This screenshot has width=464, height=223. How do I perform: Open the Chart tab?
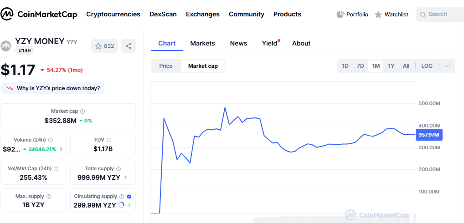(x=167, y=43)
